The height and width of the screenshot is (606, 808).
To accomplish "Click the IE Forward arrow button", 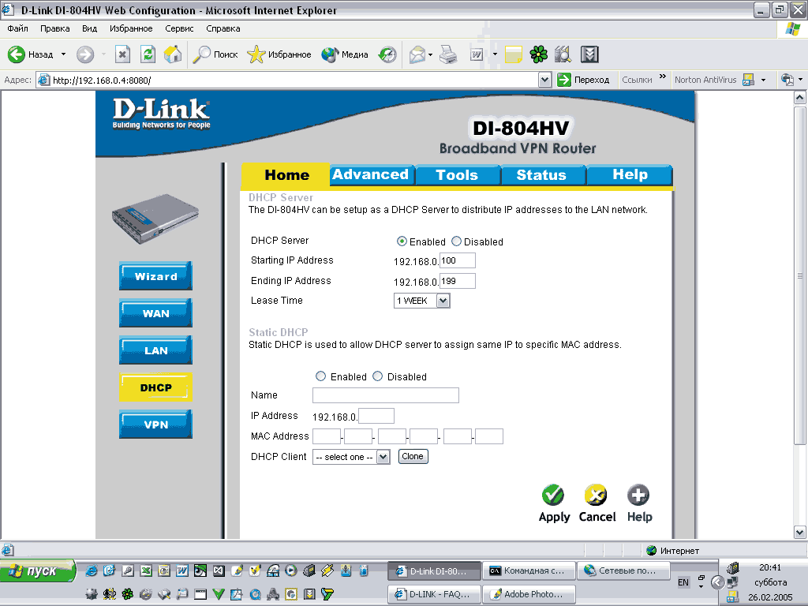I will (x=85, y=54).
